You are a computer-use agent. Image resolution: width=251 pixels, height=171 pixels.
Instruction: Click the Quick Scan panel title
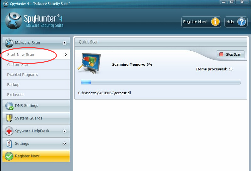89,42
